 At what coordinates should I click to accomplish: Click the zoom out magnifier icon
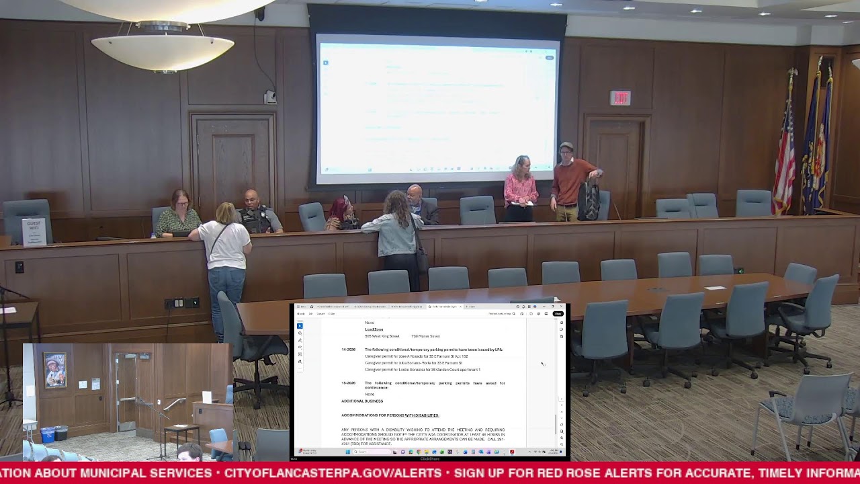[562, 444]
